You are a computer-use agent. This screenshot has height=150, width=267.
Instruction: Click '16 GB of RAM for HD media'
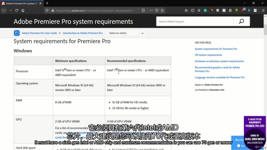pos(129,102)
